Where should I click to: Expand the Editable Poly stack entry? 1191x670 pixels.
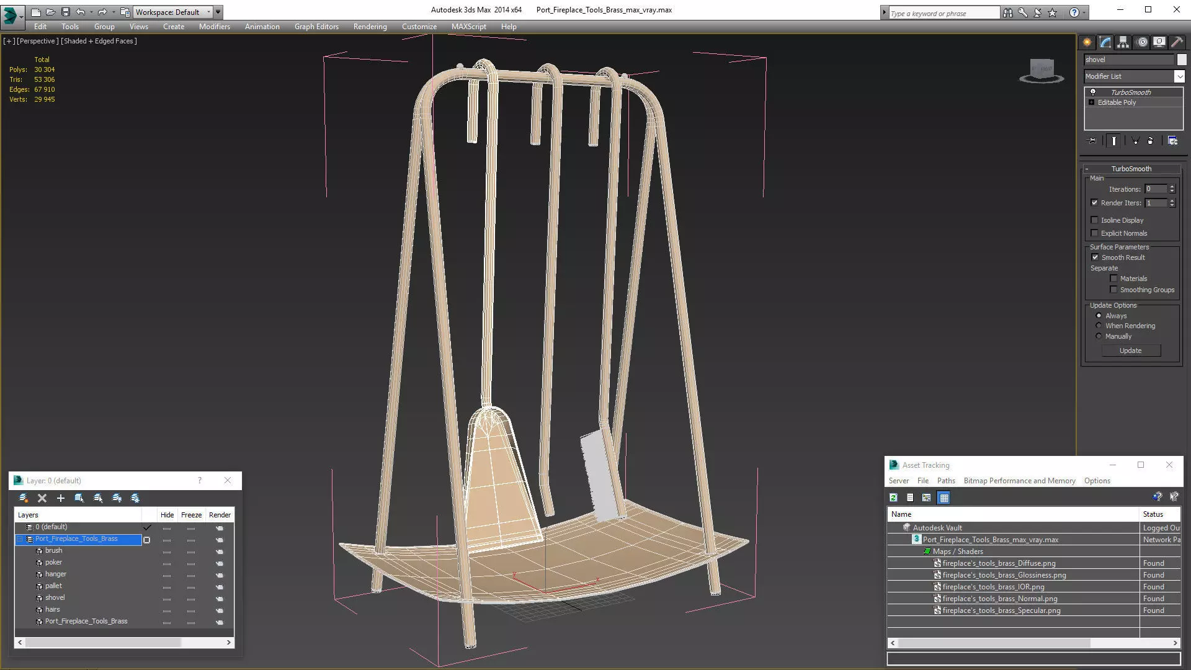point(1092,102)
